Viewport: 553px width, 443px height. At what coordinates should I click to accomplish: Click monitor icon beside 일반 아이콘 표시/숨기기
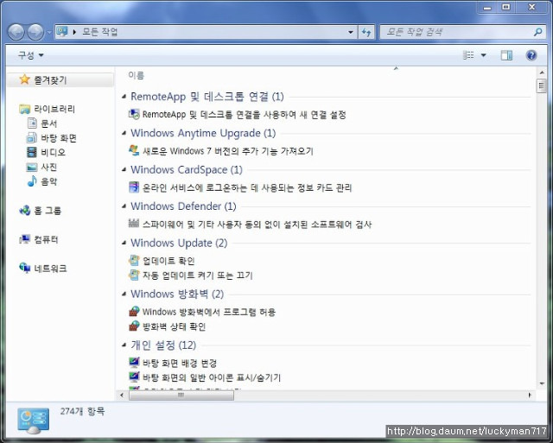134,377
